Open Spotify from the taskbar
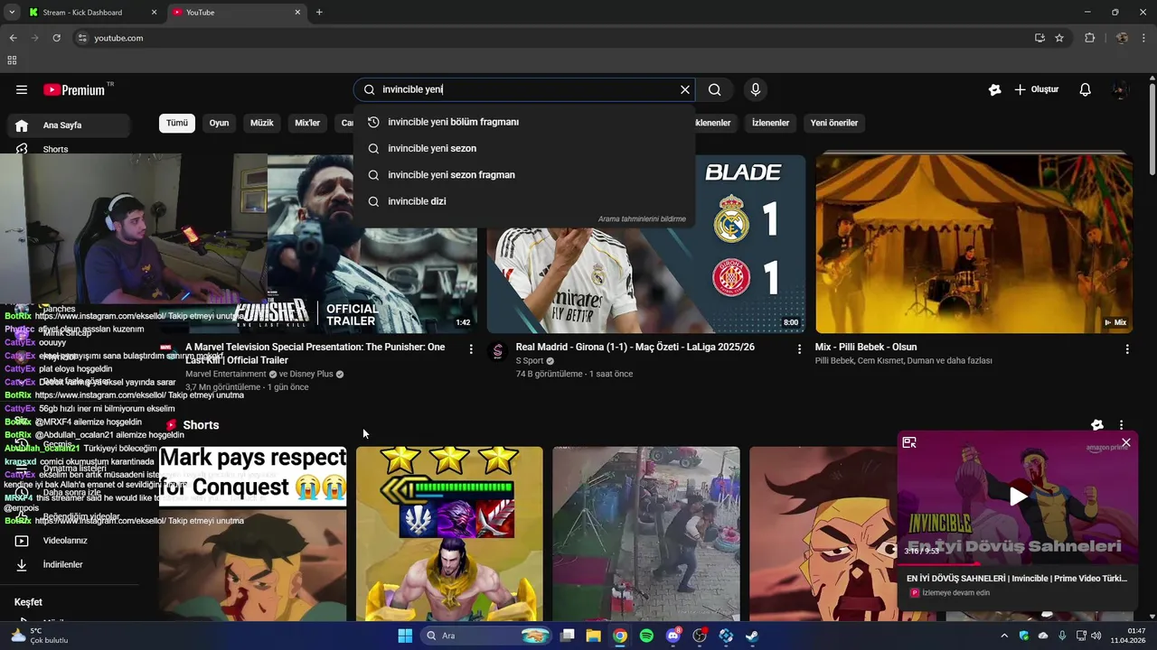The width and height of the screenshot is (1157, 650). click(646, 636)
